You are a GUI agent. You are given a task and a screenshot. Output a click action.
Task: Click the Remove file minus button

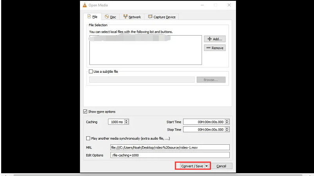(x=214, y=48)
